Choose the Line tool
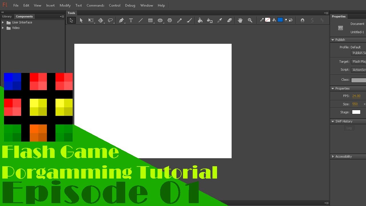The image size is (366, 206). (141, 20)
